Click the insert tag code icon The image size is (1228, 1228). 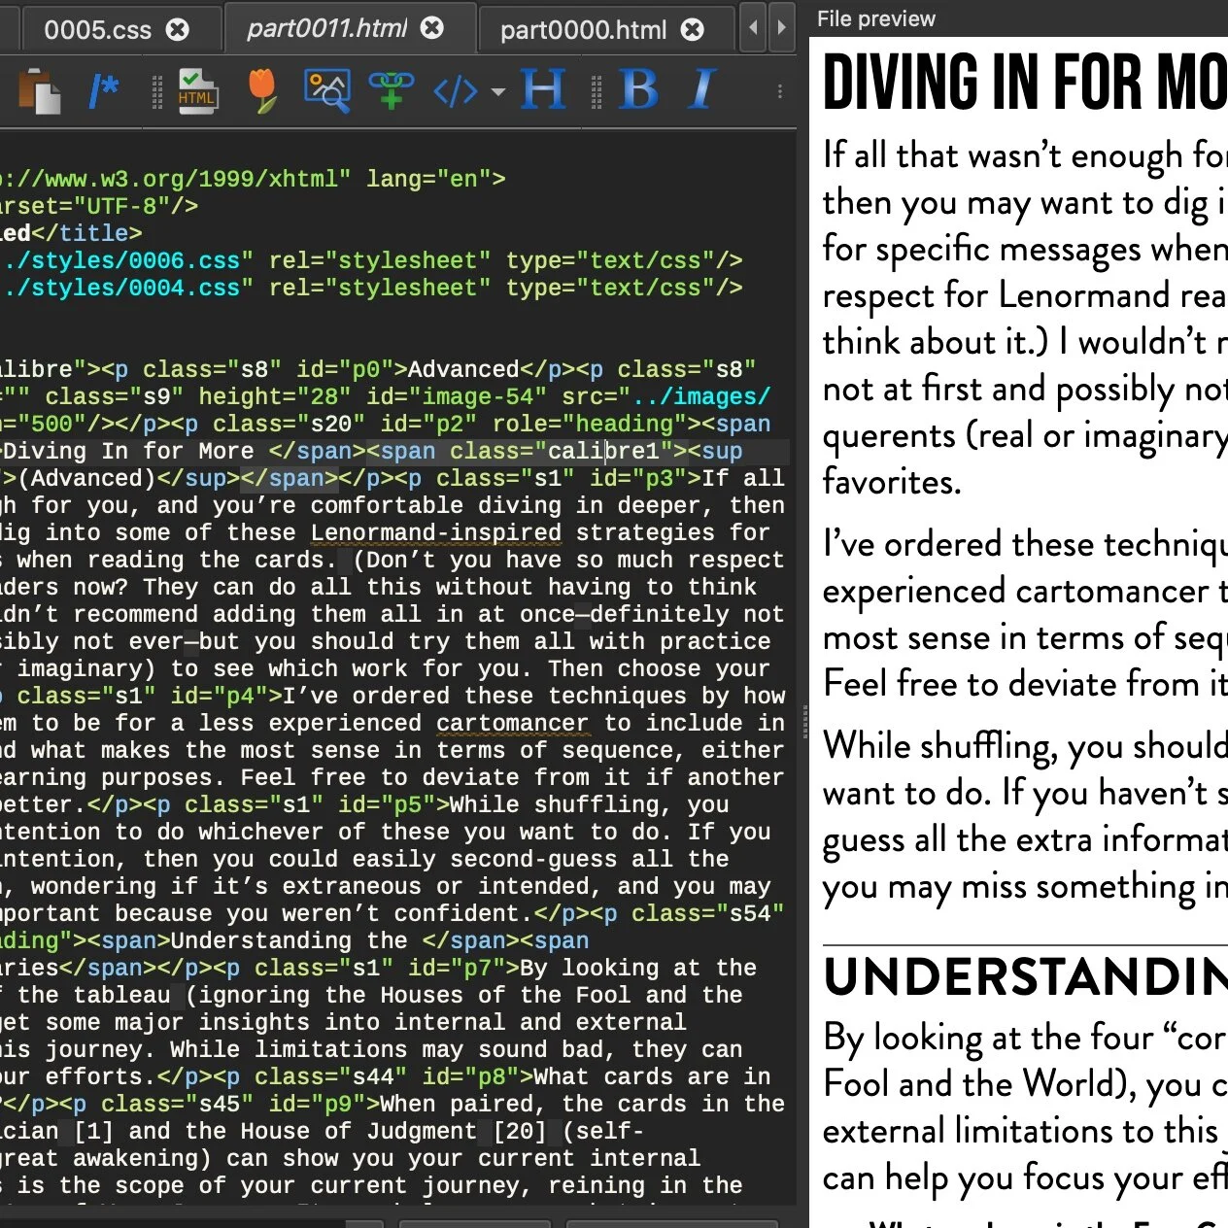point(455,92)
